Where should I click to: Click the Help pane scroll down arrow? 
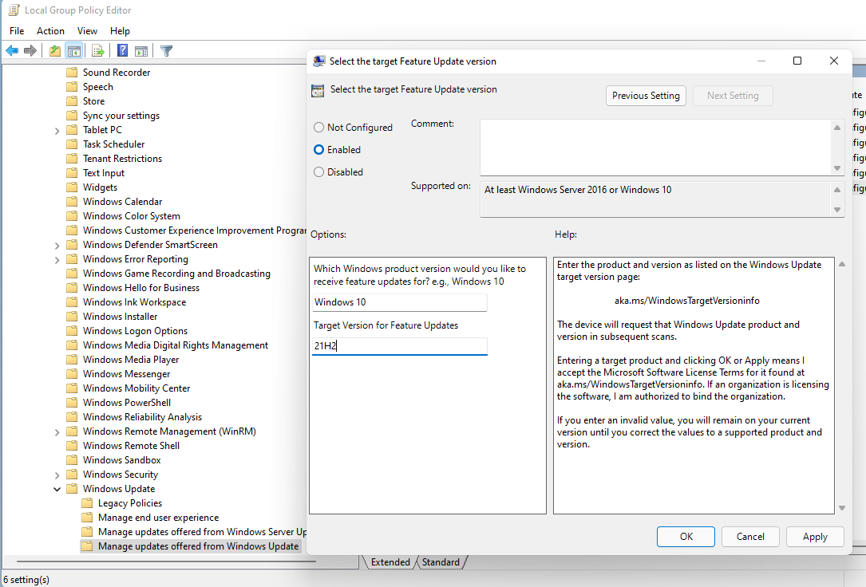click(842, 508)
